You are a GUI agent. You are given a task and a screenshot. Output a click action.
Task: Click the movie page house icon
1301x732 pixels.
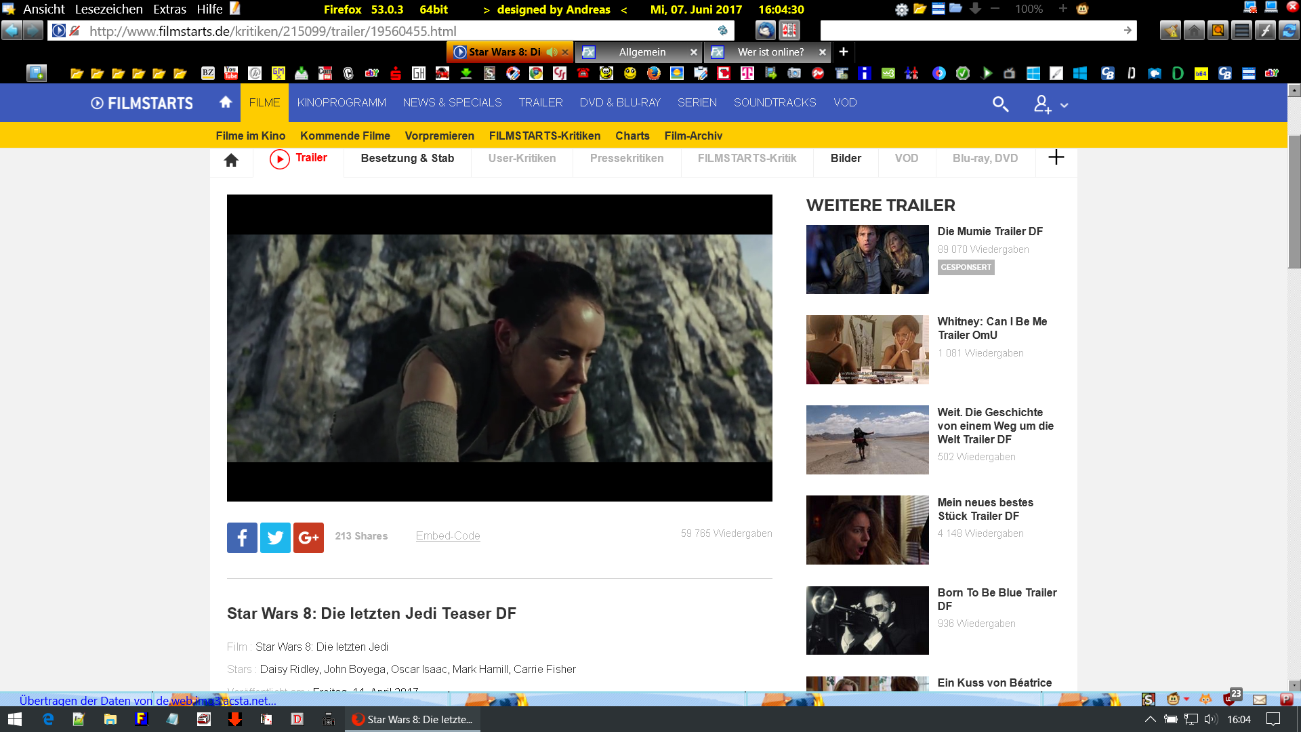231,160
